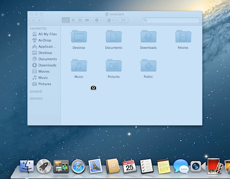The width and height of the screenshot is (230, 179).
Task: Minimize the tomclark Finder window
Action: tap(36, 14)
